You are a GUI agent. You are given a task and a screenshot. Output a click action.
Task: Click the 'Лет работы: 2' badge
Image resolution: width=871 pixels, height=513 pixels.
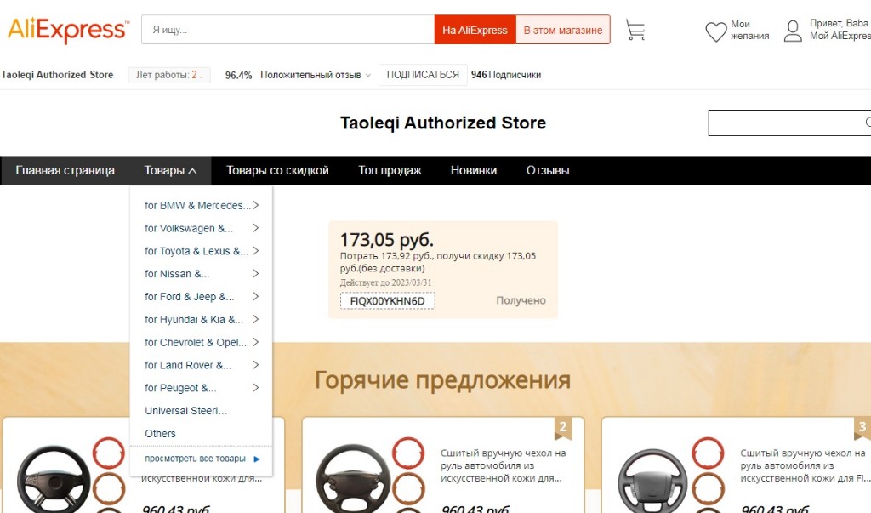point(169,75)
